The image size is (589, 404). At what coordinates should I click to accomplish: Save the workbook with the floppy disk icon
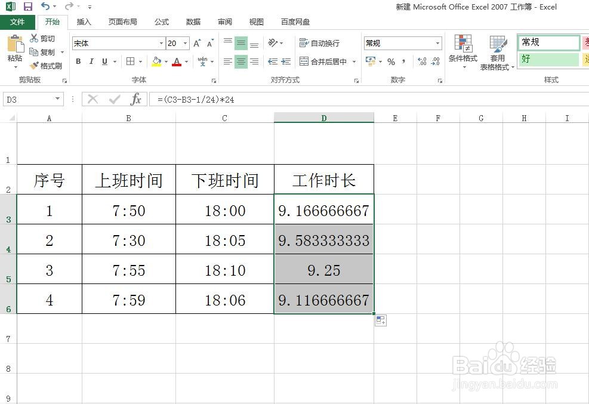(x=28, y=7)
